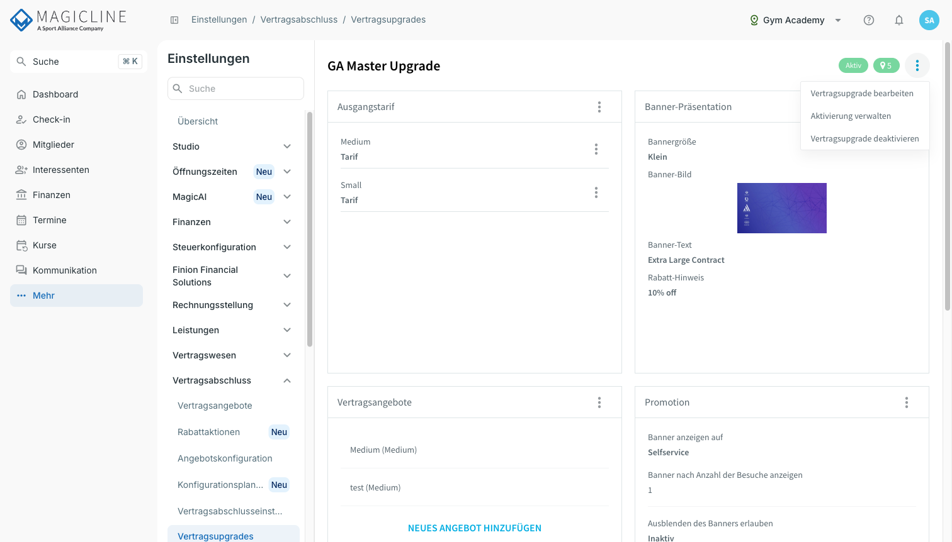Expand the Öffnungszeiten settings section
Image resolution: width=952 pixels, height=542 pixels.
click(x=233, y=172)
